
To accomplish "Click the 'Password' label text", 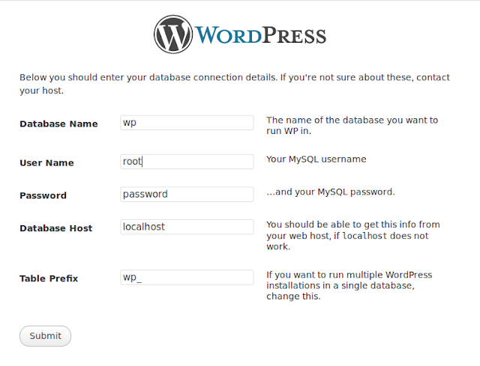I will [x=43, y=195].
